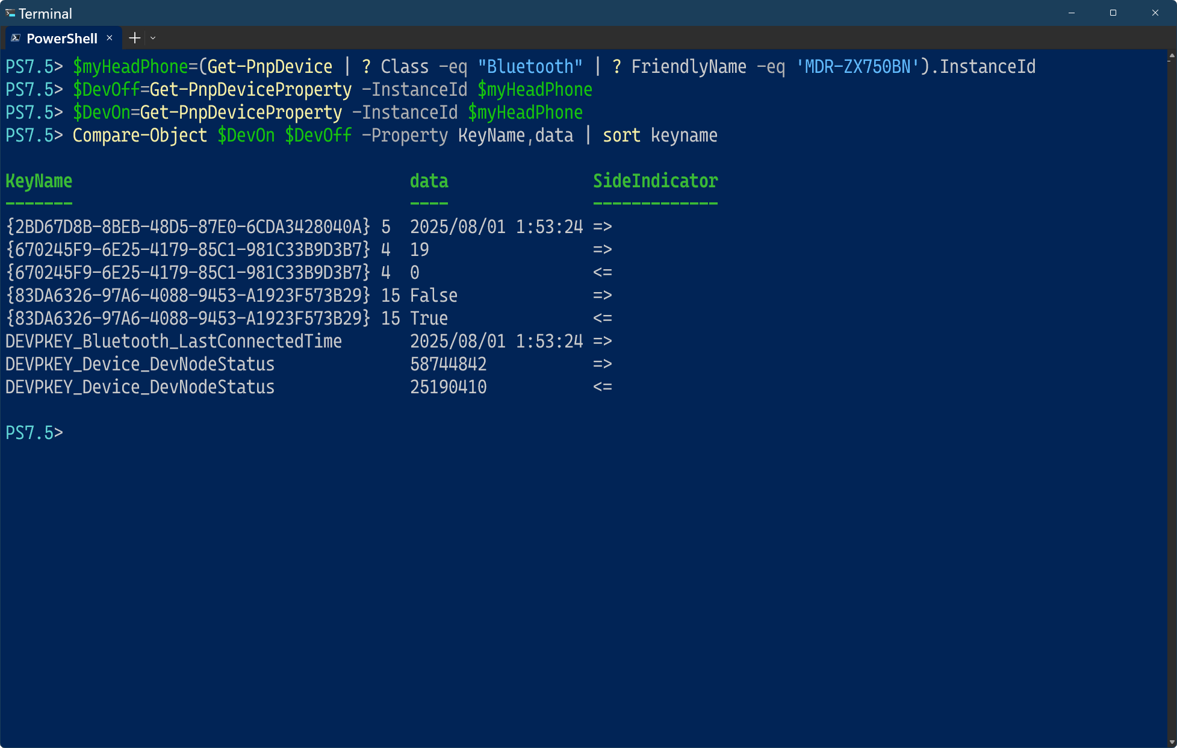The height and width of the screenshot is (748, 1177).
Task: Switch to the PowerShell tab
Action: pos(62,39)
